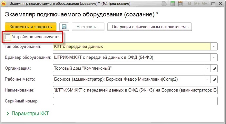The height and width of the screenshot is (124, 226).
Task: Open Рабочее место record with open-form icon
Action: point(214,79)
